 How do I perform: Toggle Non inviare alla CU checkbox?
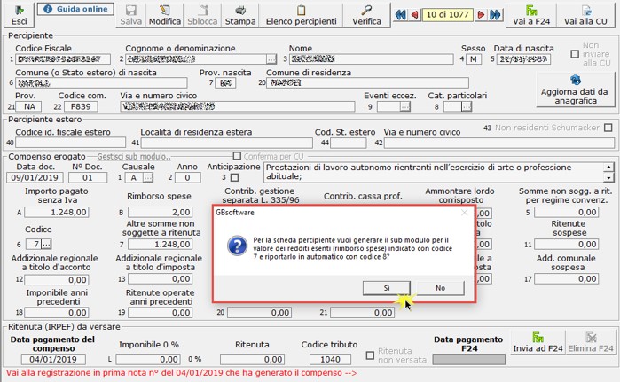coord(575,54)
